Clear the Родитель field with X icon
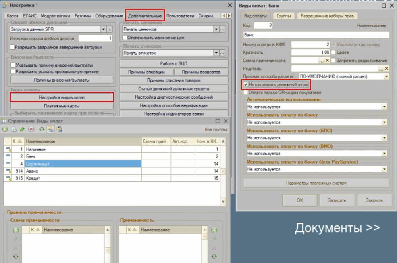Image resolution: width=397 pixels, height=263 pixels. (x=387, y=69)
